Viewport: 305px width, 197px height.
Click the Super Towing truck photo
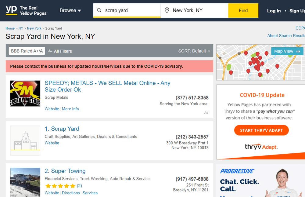pos(25,182)
